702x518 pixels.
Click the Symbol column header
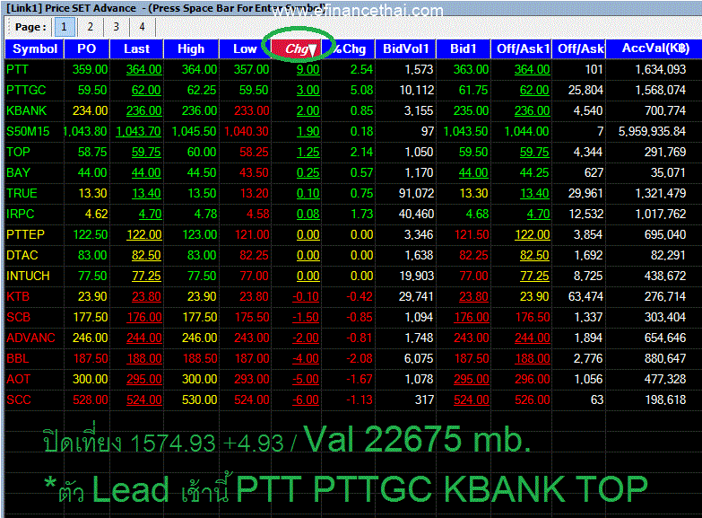34,48
